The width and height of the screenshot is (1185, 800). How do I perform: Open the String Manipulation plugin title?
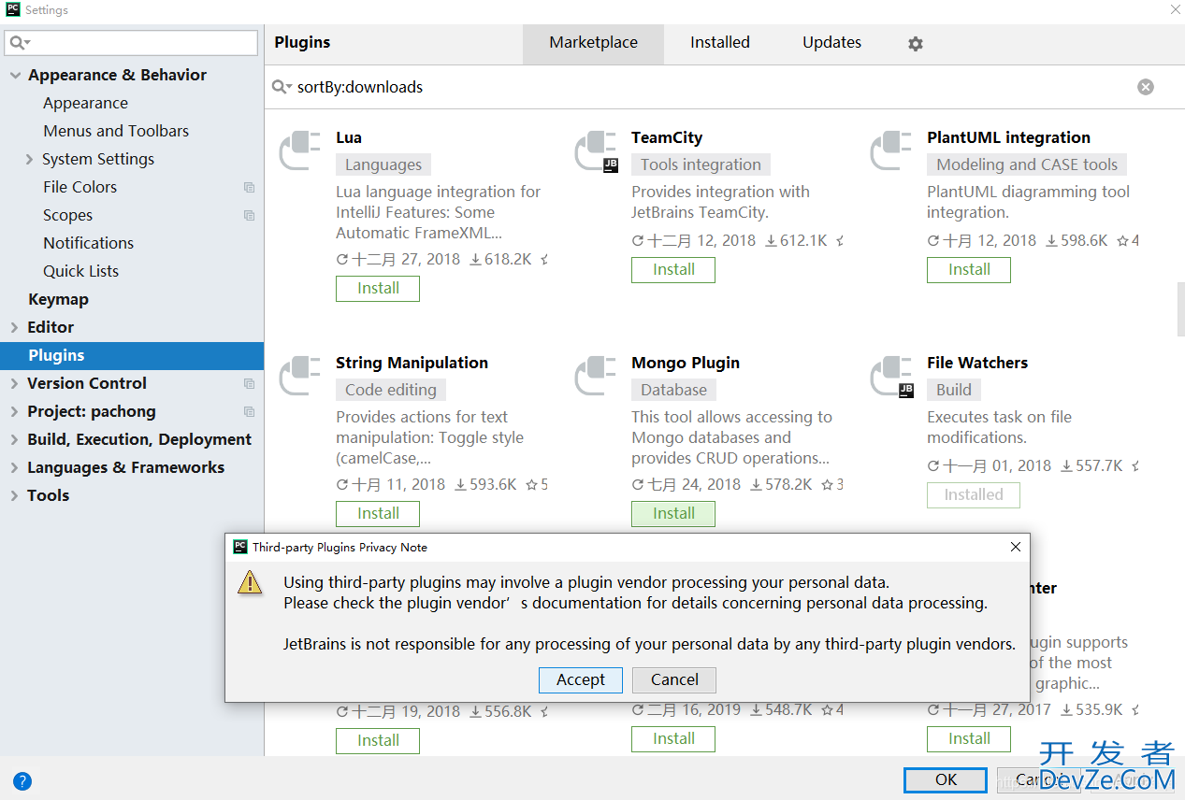412,363
